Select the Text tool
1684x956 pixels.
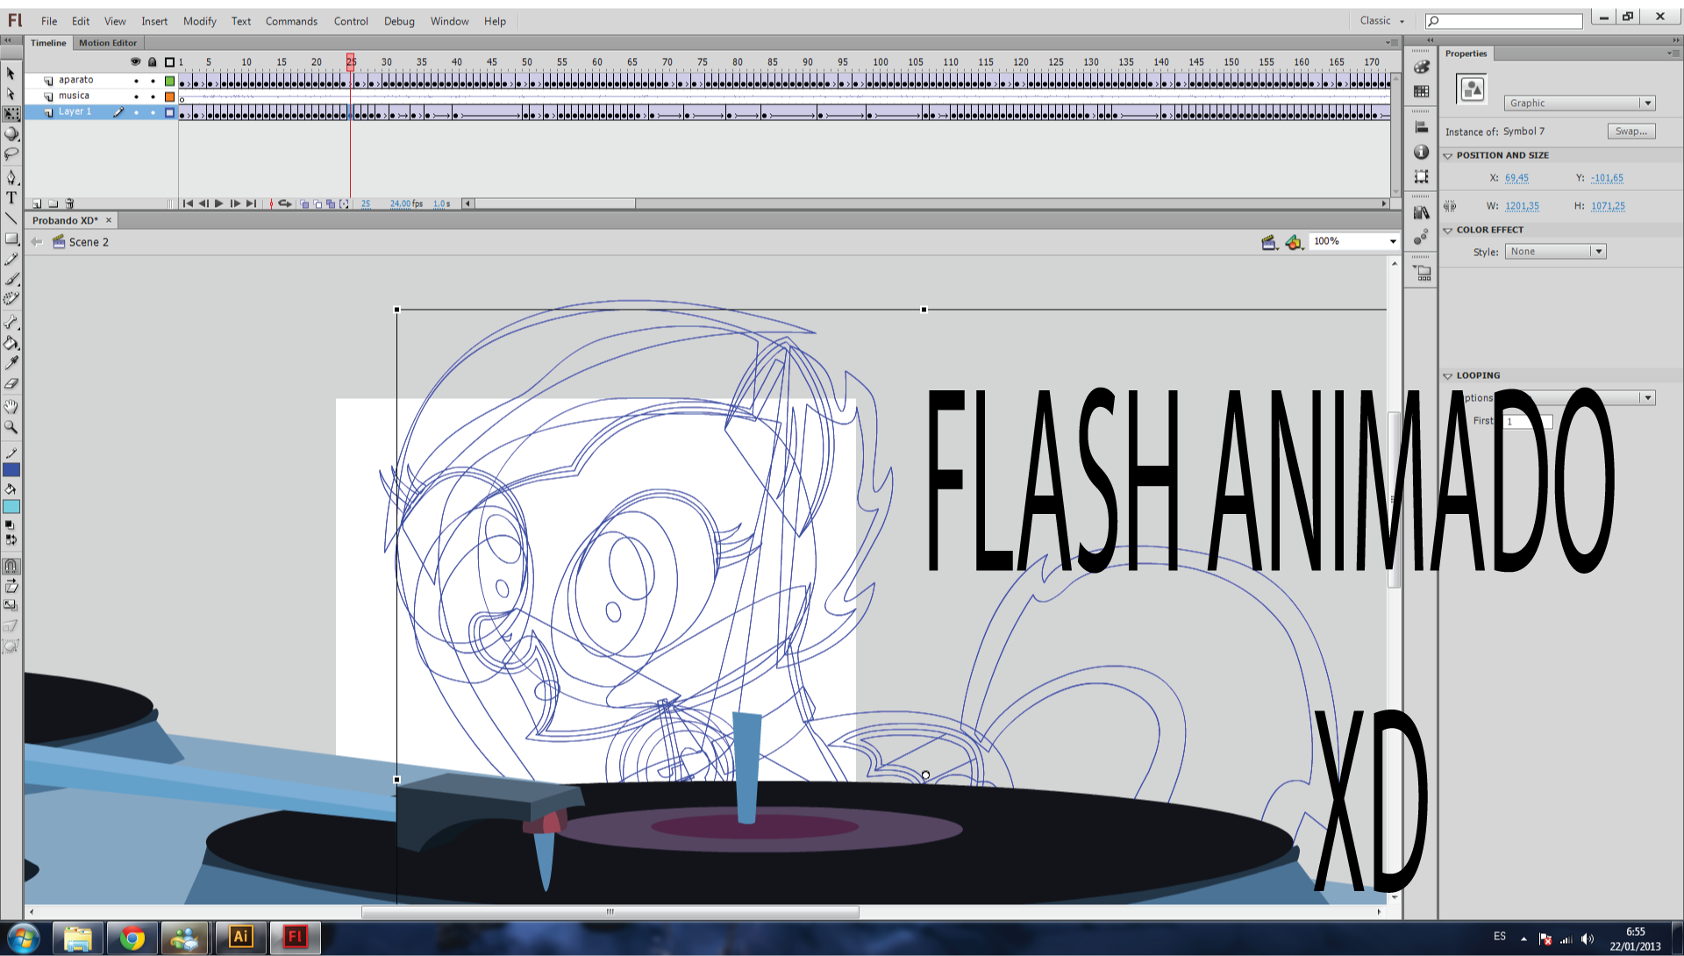(x=11, y=197)
